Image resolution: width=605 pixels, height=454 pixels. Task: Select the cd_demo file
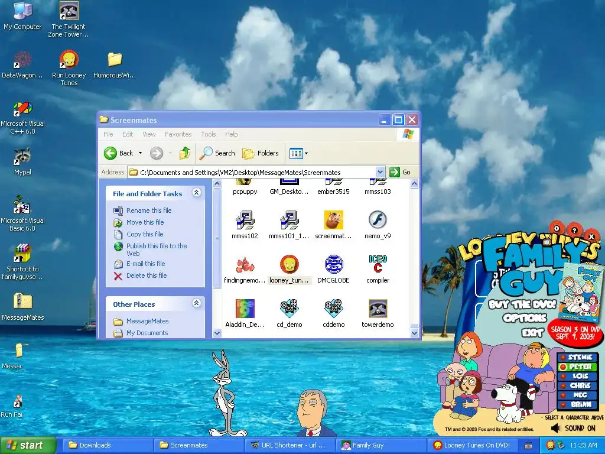click(x=289, y=314)
